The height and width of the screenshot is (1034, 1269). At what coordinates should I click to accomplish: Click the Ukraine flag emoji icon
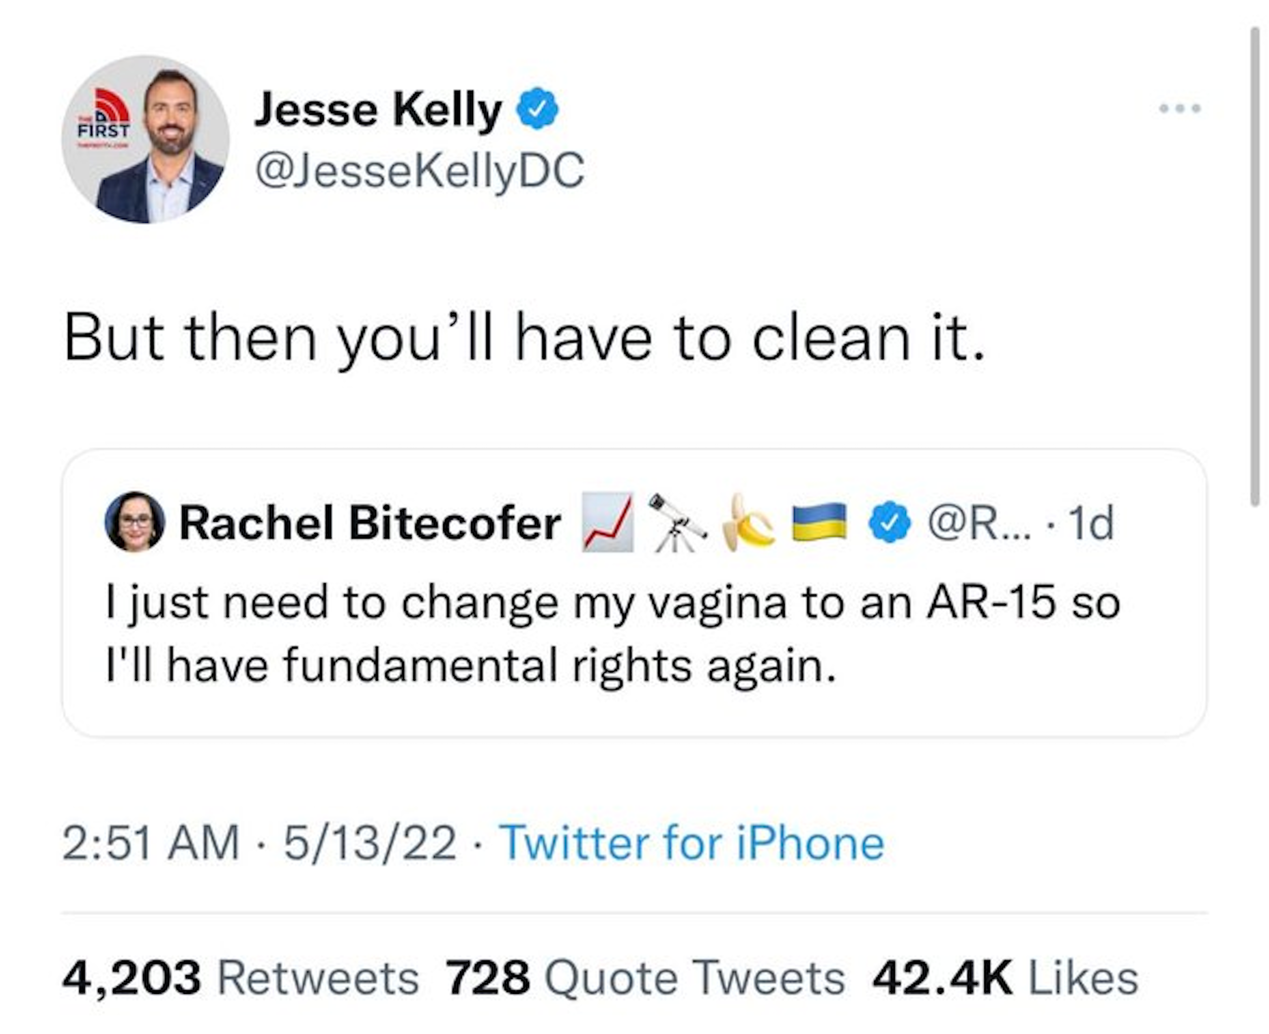coord(819,522)
